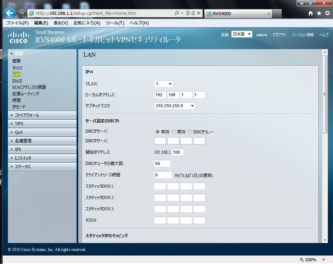
Task: Click first octet of ローカルIPアドレス
Action: tap(160, 95)
